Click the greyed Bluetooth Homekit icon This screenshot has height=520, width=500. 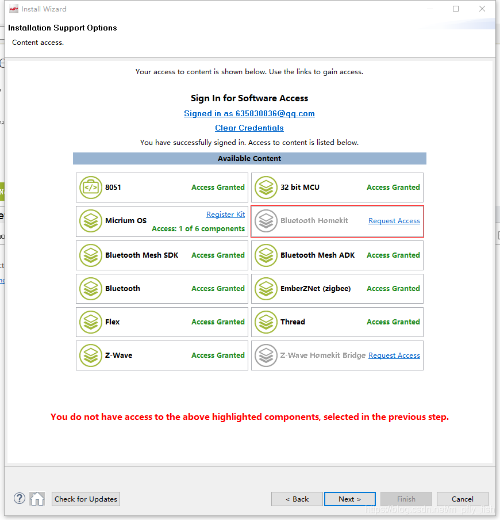point(266,221)
